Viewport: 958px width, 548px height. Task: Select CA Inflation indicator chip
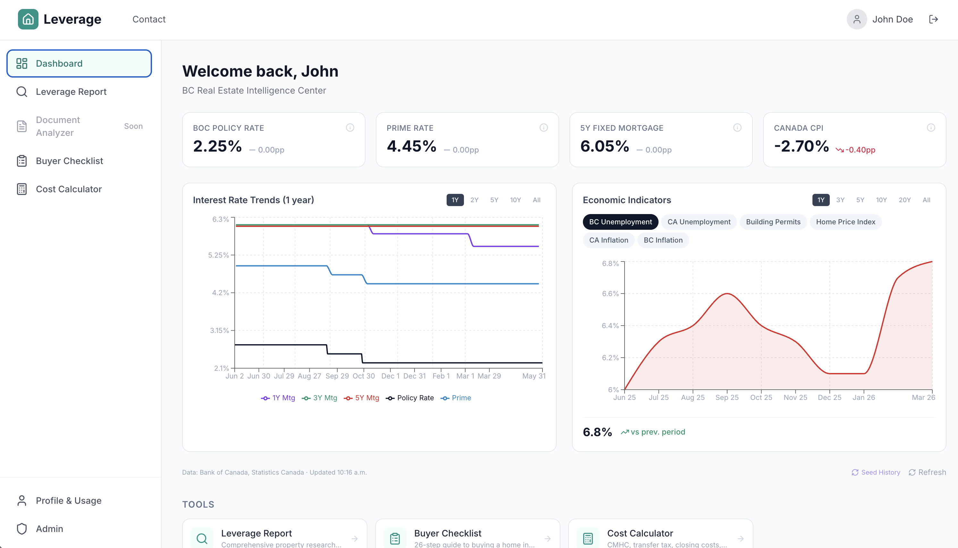[609, 240]
